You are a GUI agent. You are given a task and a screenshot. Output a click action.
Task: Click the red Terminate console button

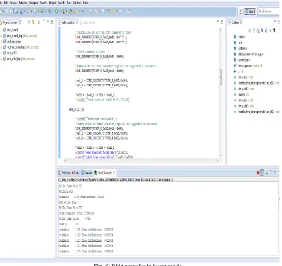point(258,173)
